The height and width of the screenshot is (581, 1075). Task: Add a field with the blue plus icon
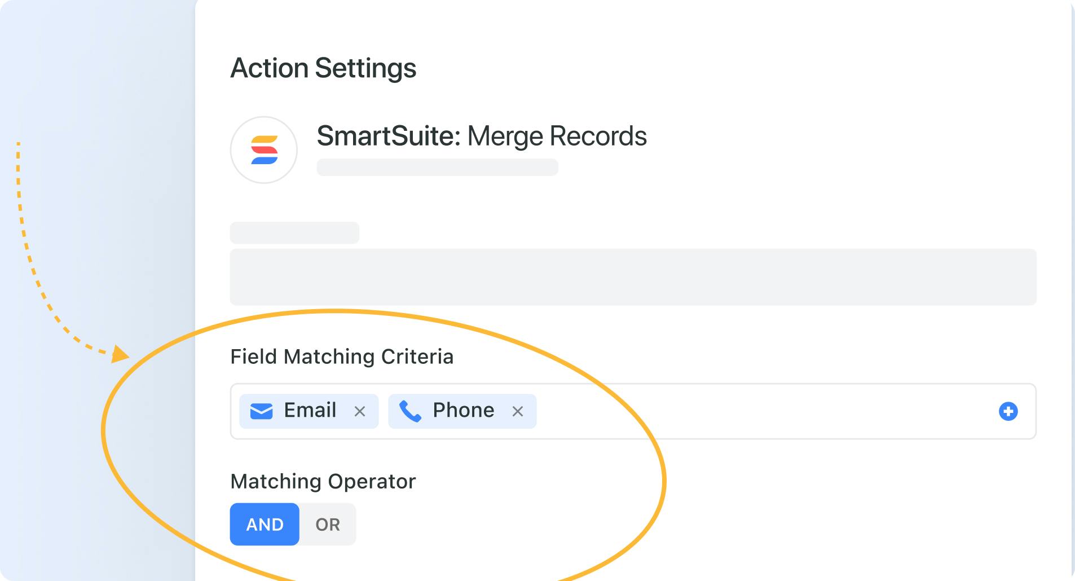pos(1008,411)
